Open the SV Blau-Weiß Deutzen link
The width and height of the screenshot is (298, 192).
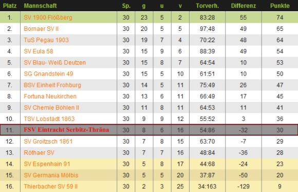pyautogui.click(x=55, y=62)
